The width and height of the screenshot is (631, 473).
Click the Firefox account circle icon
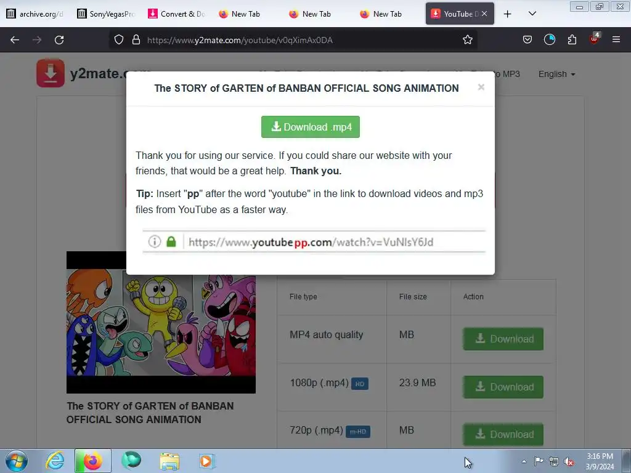[x=549, y=40]
